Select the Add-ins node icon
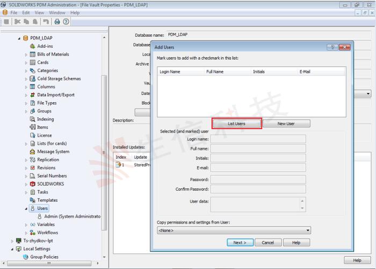This screenshot has height=269, width=376. 33,46
